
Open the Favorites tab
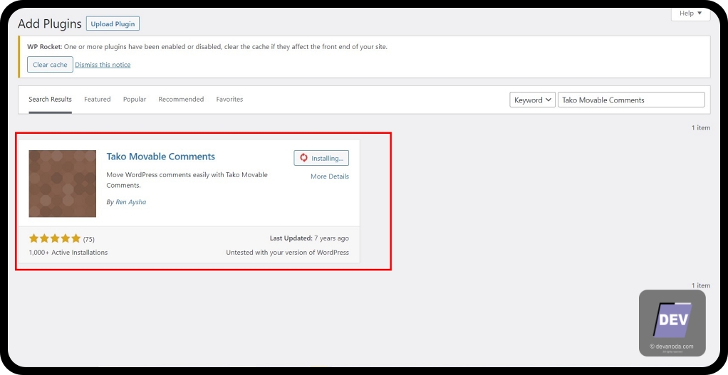tap(229, 99)
